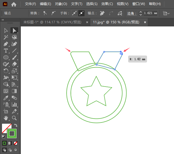This screenshot has width=174, height=154.
Task: Select the Direct Selection tool
Action: [14, 30]
